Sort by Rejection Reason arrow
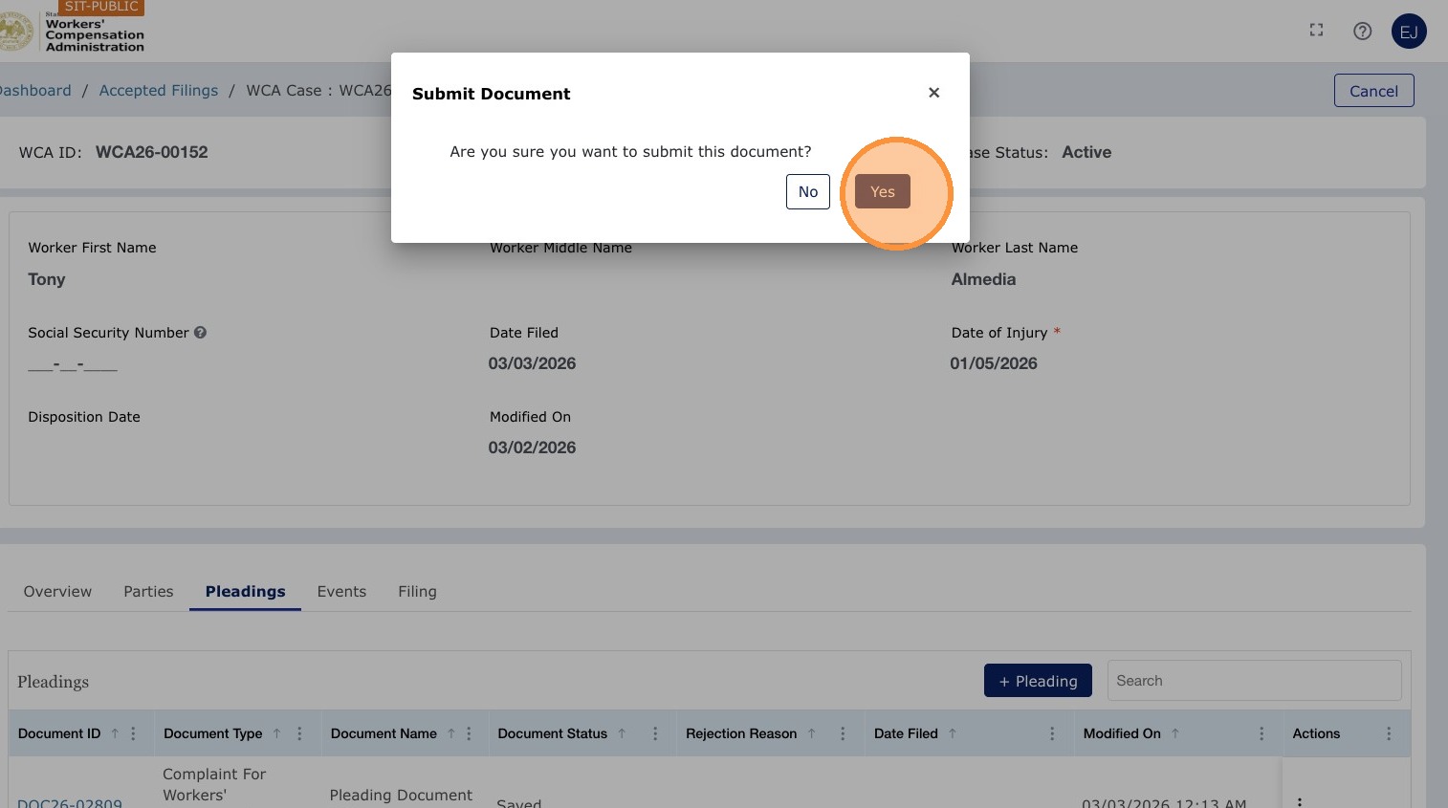 click(811, 733)
